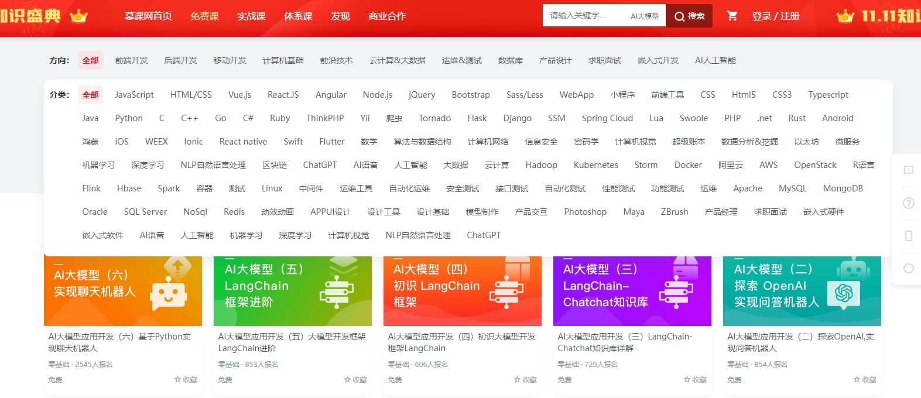Select 嵌入式开发 direction filter

click(658, 60)
